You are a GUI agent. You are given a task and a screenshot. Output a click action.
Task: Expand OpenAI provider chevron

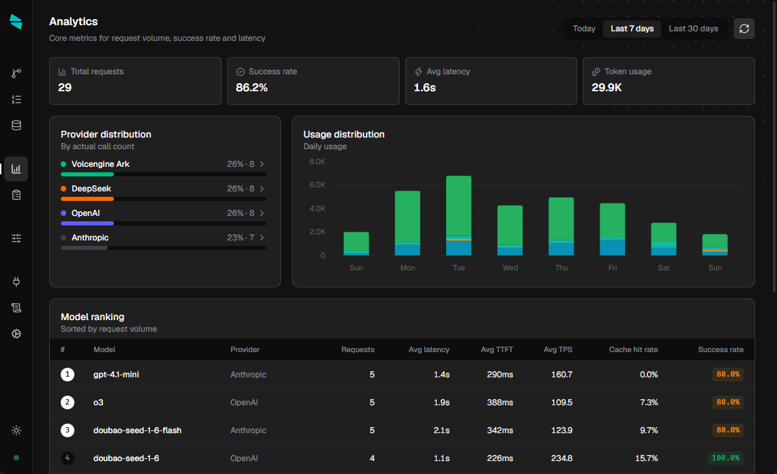262,213
